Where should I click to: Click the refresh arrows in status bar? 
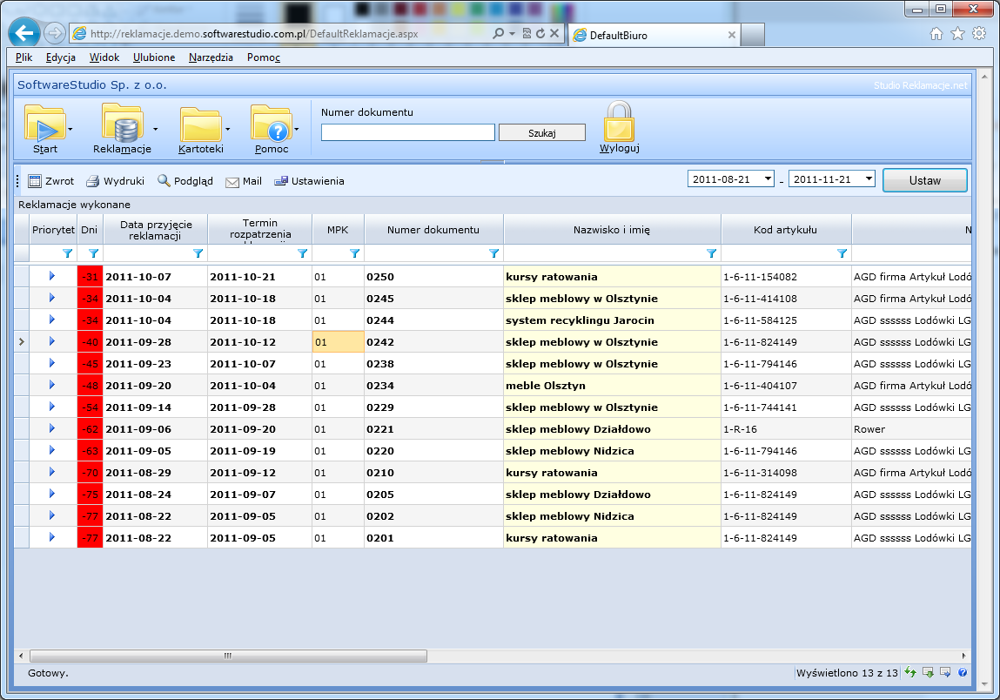pyautogui.click(x=910, y=672)
